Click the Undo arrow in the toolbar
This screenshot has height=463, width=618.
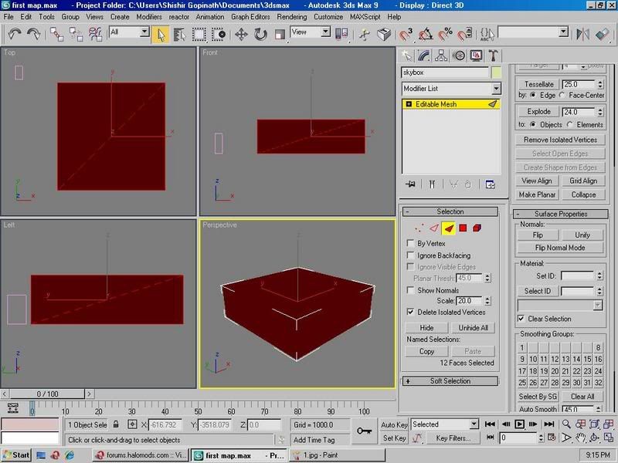pyautogui.click(x=15, y=34)
